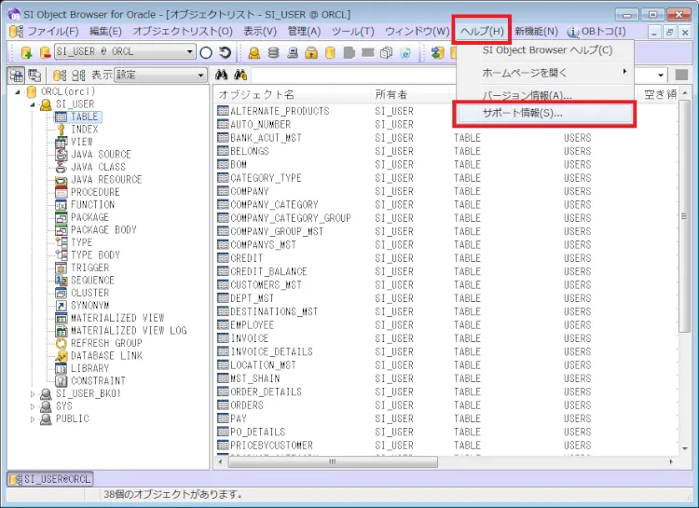This screenshot has height=508, width=699.
Task: Click the horizontal scrollbar of object list
Action: (x=333, y=462)
